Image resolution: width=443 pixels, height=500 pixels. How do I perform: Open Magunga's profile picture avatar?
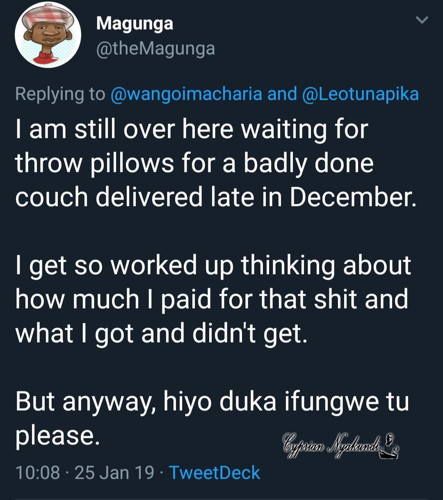(48, 34)
